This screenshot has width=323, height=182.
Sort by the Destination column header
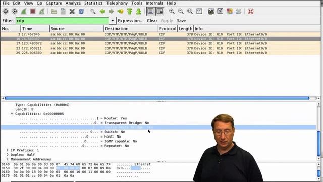131,29
